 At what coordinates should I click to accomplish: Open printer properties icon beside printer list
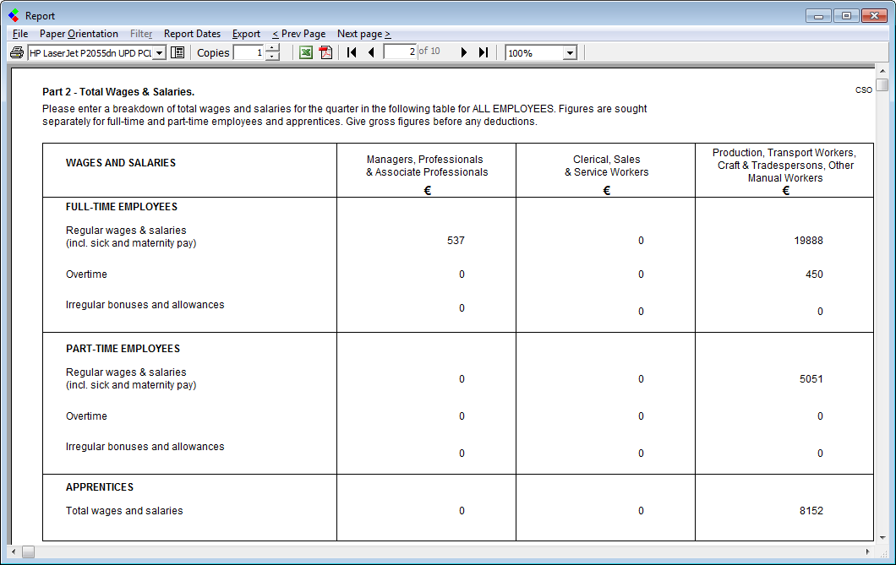tap(178, 52)
